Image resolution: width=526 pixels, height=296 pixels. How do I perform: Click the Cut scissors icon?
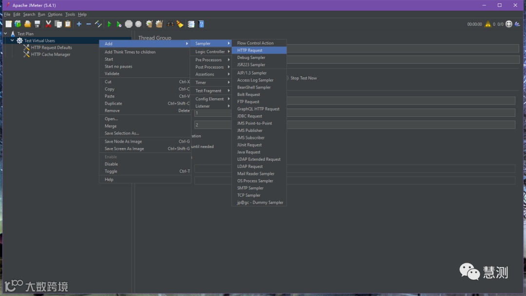tap(48, 24)
